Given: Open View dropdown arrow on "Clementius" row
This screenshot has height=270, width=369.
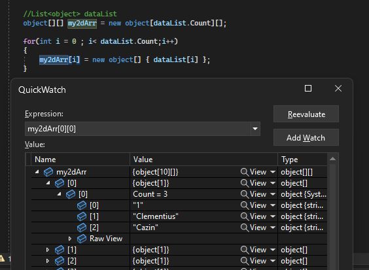Looking at the screenshot, I should click(x=273, y=216).
